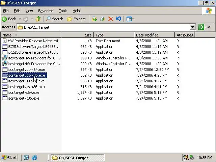Image resolution: width=216 pixels, height=162 pixels.
Task: Select the 698 KB iSCSISoftwareTarget-KB9435 application icon
Action: click(4, 52)
